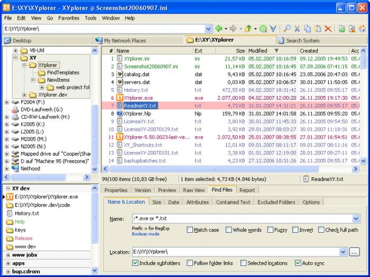Click the gray Forward arrow icon
370x277 pixels.
pos(233,29)
